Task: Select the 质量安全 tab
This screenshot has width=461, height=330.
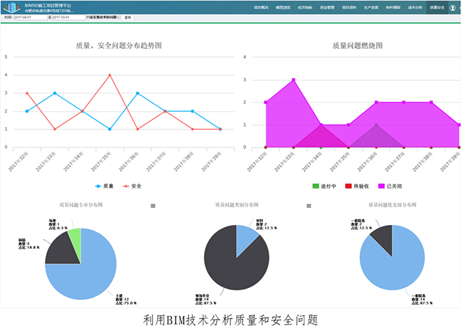Action: (437, 7)
